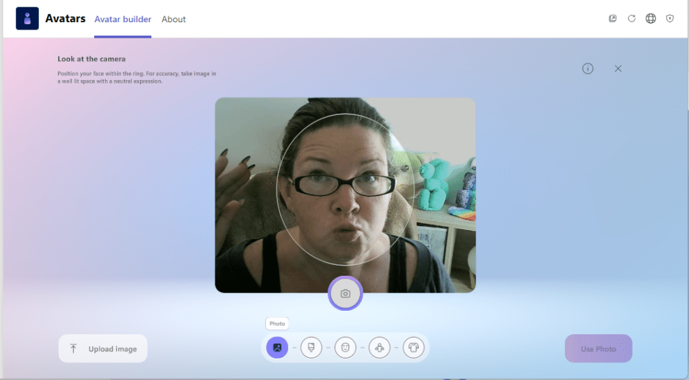Screen dimensions: 689x380
Task: Go to the body step icon
Action: (379, 348)
